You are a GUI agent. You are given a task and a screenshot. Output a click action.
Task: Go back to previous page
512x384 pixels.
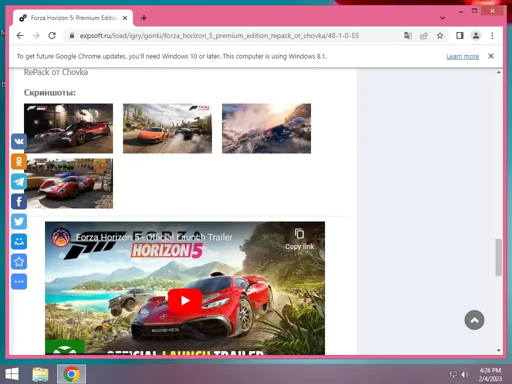coord(20,35)
